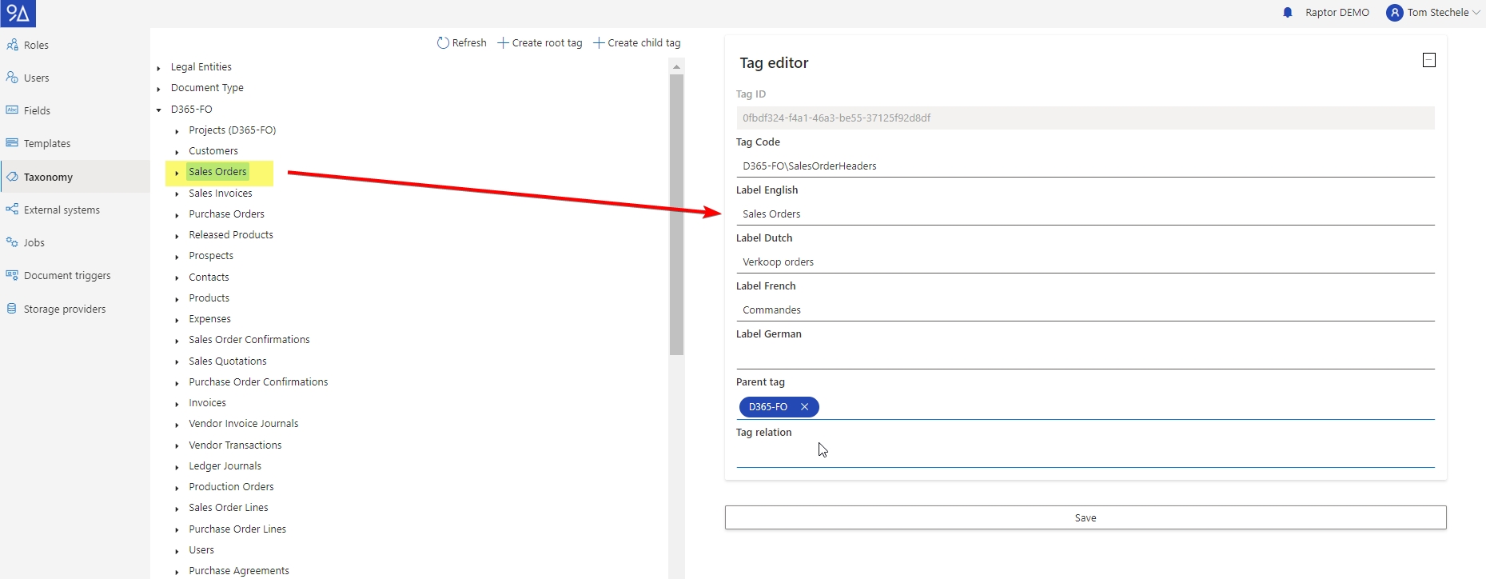Open the Templates menu item

[47, 144]
